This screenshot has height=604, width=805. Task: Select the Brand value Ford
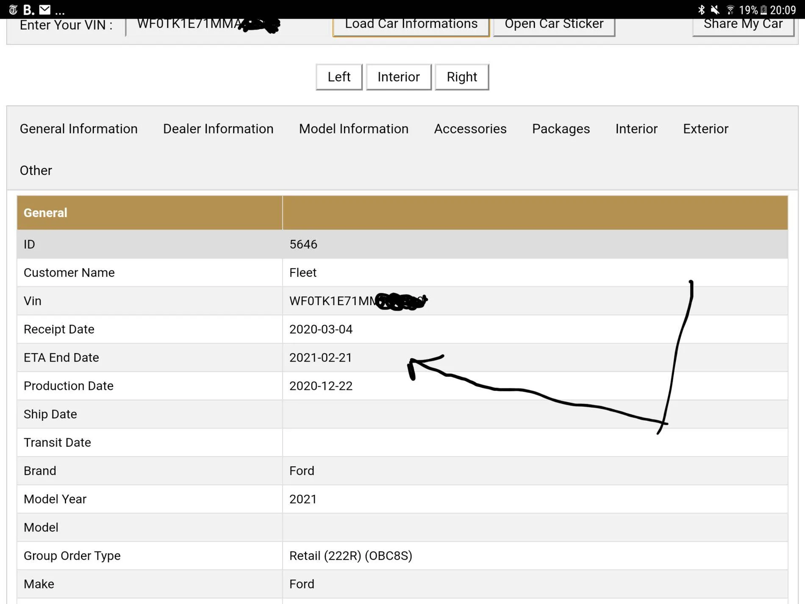tap(302, 471)
